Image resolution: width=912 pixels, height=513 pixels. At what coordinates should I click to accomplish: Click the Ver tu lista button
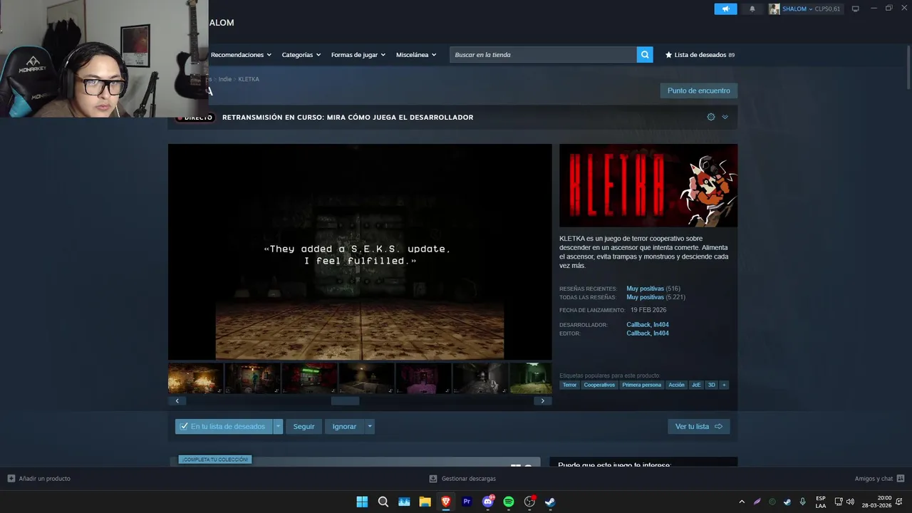(x=698, y=427)
